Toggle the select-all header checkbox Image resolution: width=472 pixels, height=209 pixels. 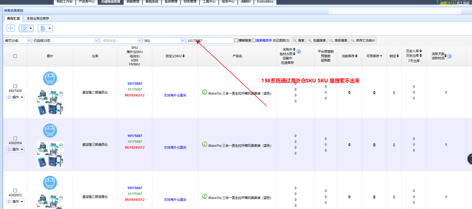(15, 56)
